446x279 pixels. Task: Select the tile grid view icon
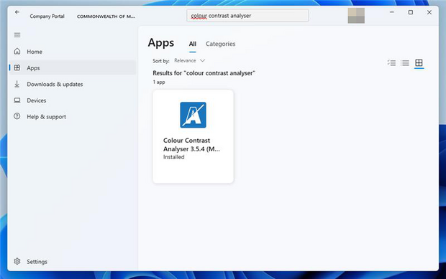click(x=419, y=62)
